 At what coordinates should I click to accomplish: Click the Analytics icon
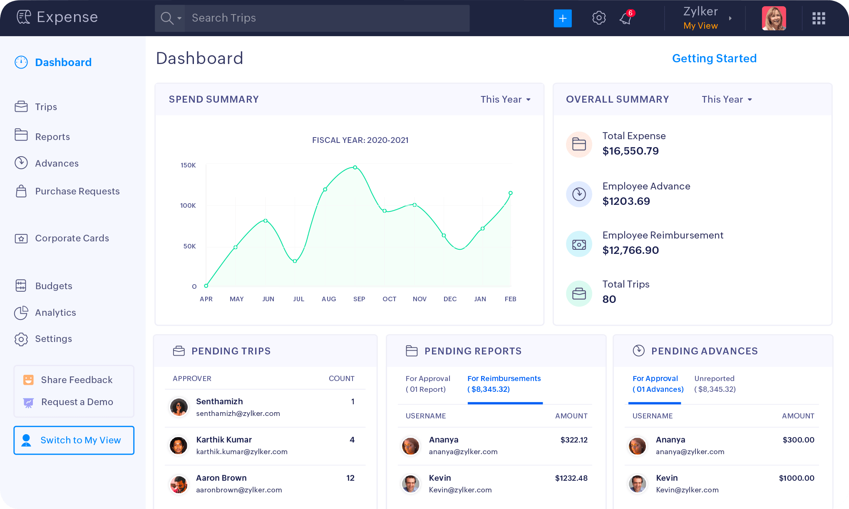tap(21, 312)
